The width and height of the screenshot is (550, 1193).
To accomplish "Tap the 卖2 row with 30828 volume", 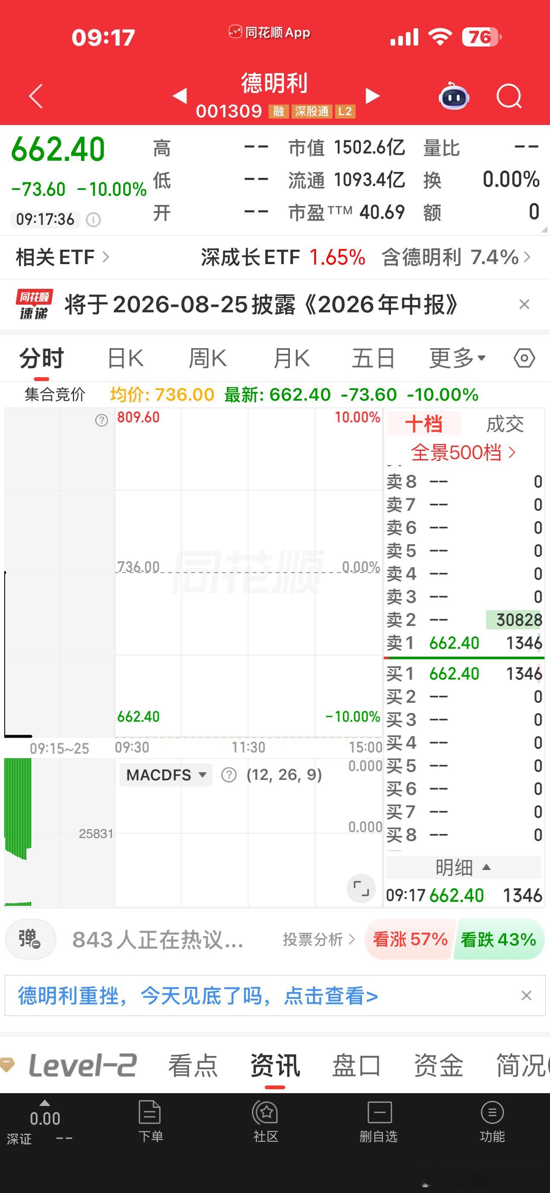I will pyautogui.click(x=464, y=620).
